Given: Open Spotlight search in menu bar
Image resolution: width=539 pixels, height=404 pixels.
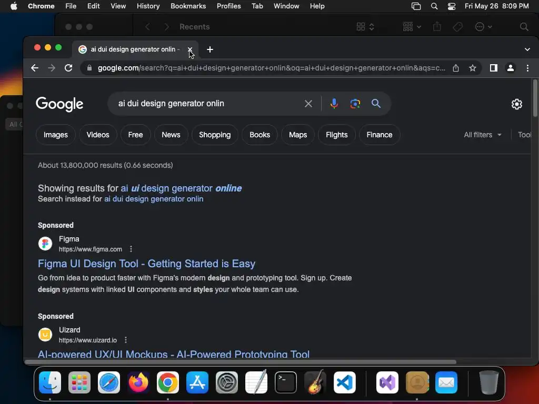Looking at the screenshot, I should 434,6.
